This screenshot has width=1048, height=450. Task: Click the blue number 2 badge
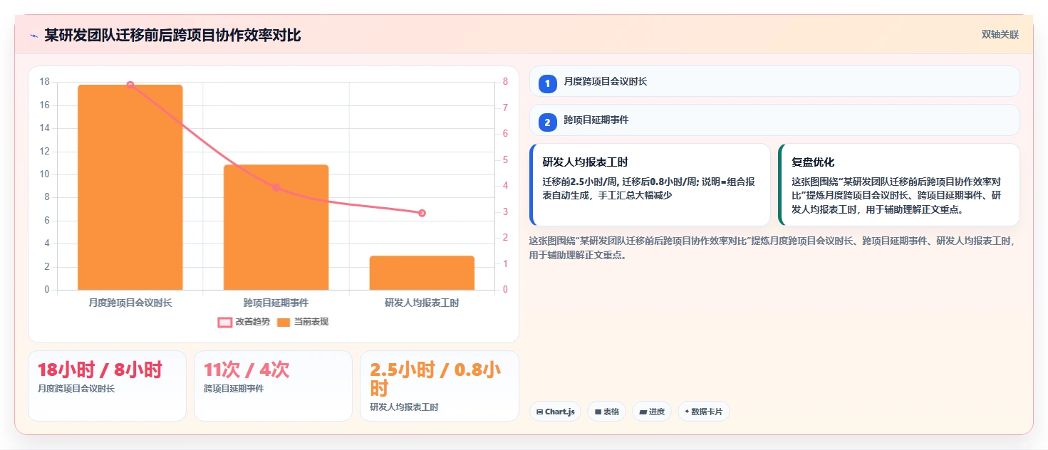(x=547, y=122)
